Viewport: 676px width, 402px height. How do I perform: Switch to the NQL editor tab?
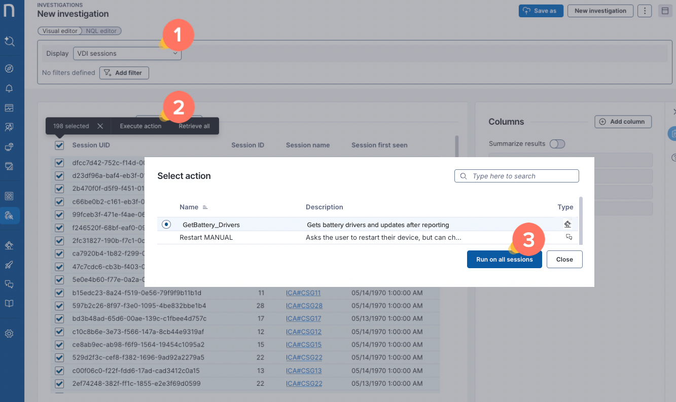[x=101, y=31]
